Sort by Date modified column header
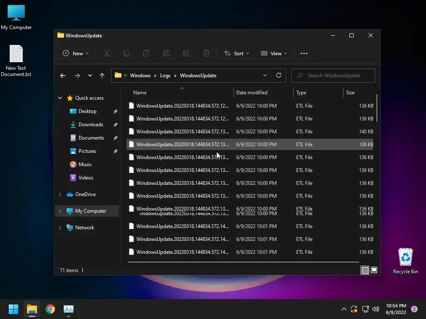 263,93
